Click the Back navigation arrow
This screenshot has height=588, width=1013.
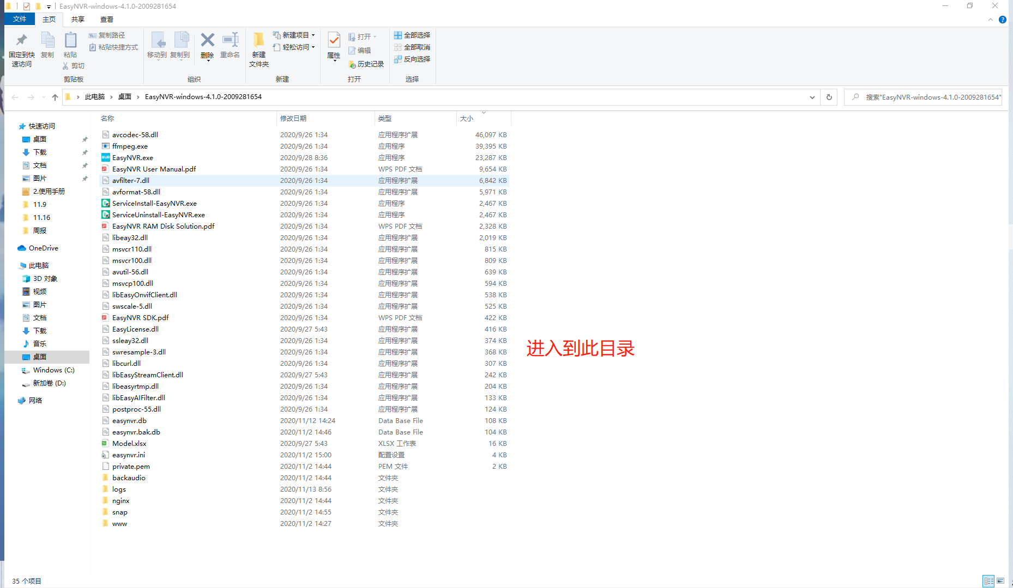15,97
